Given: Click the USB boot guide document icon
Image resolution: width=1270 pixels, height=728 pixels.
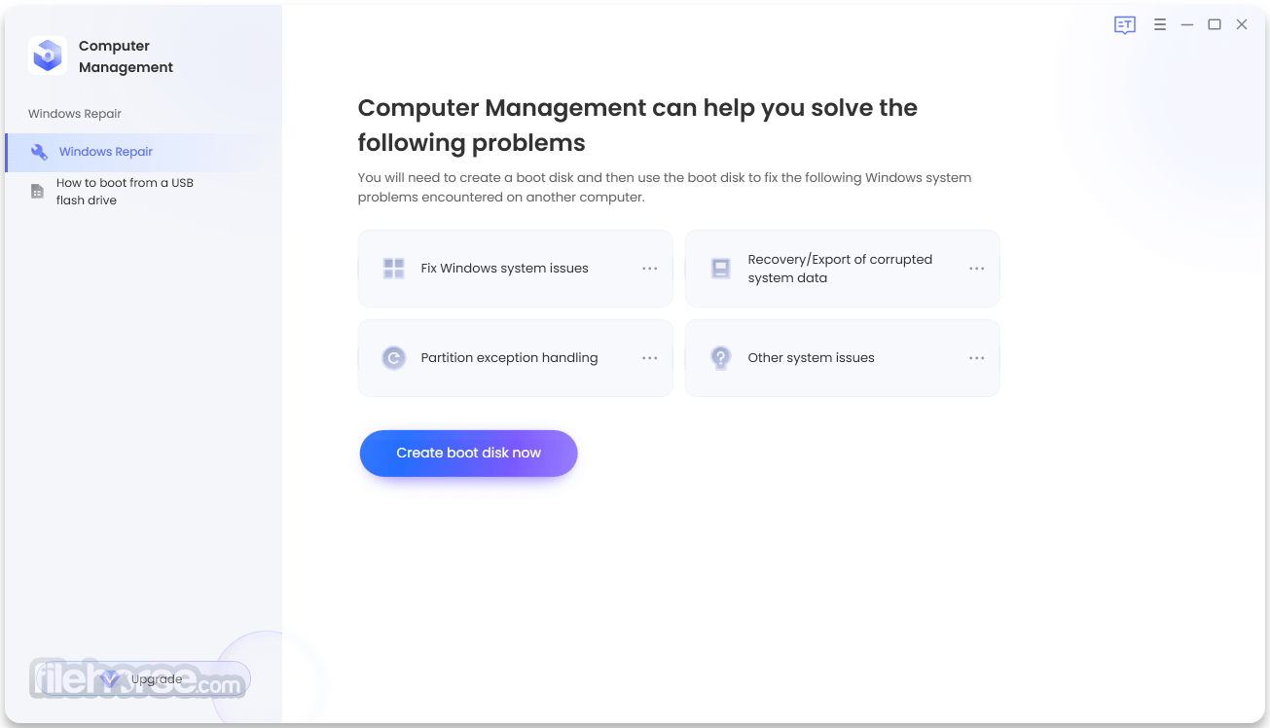Looking at the screenshot, I should tap(37, 192).
